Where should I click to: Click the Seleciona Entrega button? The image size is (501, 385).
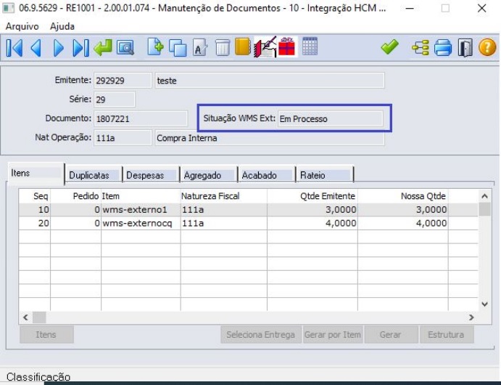[261, 335]
